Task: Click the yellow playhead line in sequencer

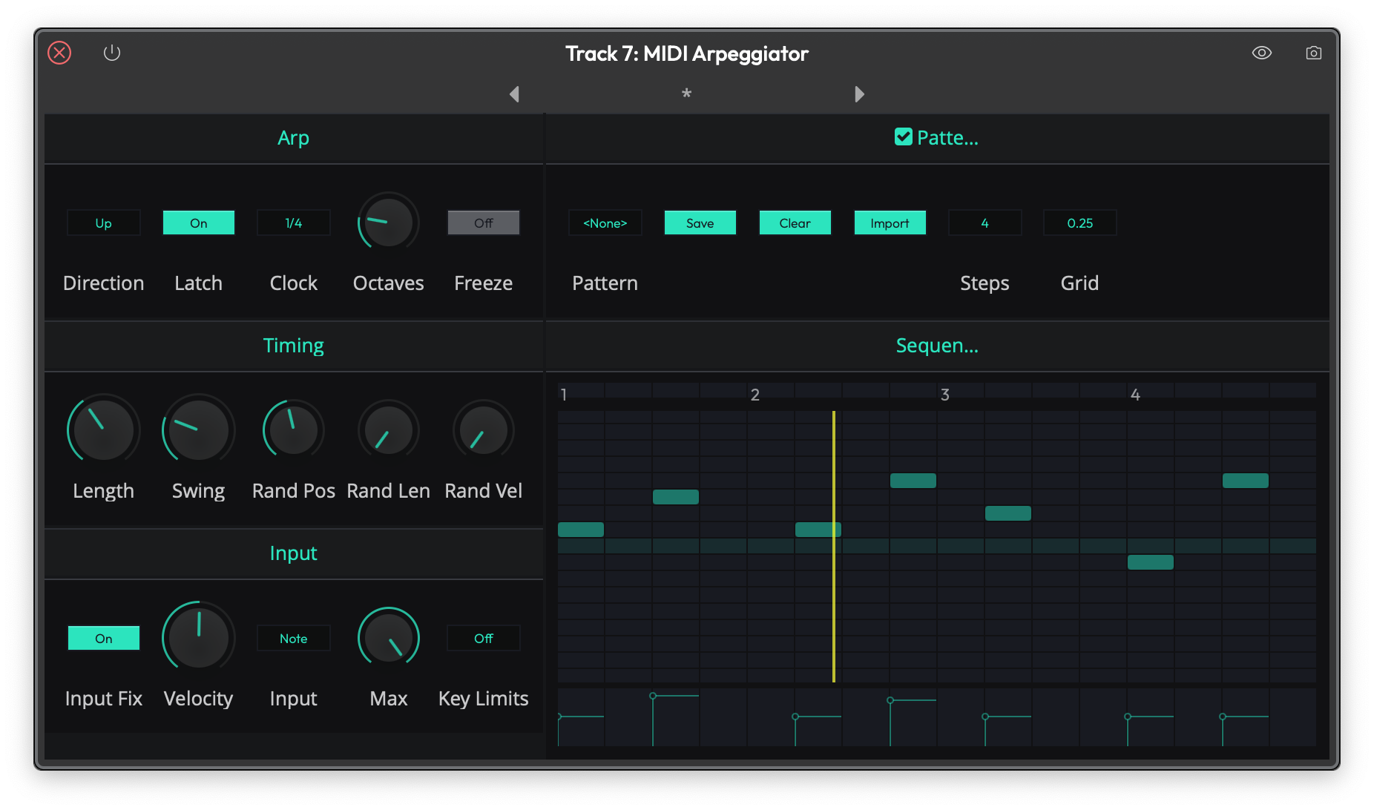Action: coord(834,547)
